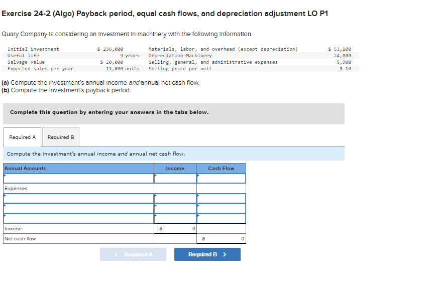The image size is (427, 298).
Task: Expand the Income dropdown in the top row
Action: [x=175, y=178]
